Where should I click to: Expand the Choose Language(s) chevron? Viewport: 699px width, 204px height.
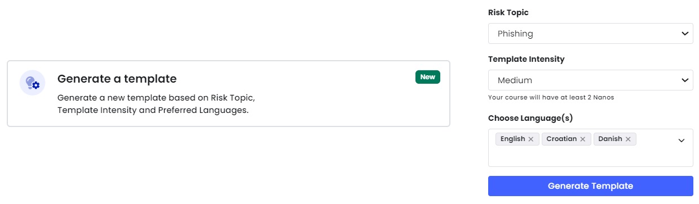[681, 140]
